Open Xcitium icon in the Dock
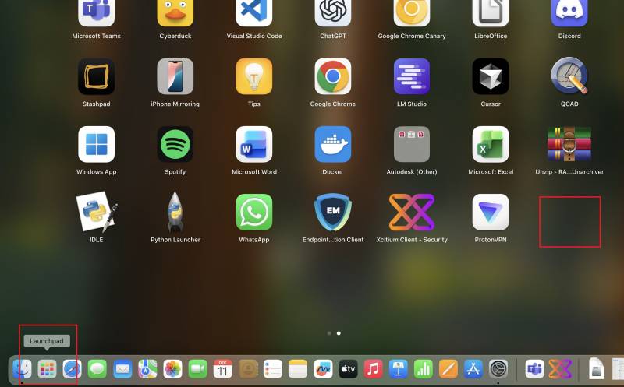Image resolution: width=624 pixels, height=387 pixels. pos(560,369)
